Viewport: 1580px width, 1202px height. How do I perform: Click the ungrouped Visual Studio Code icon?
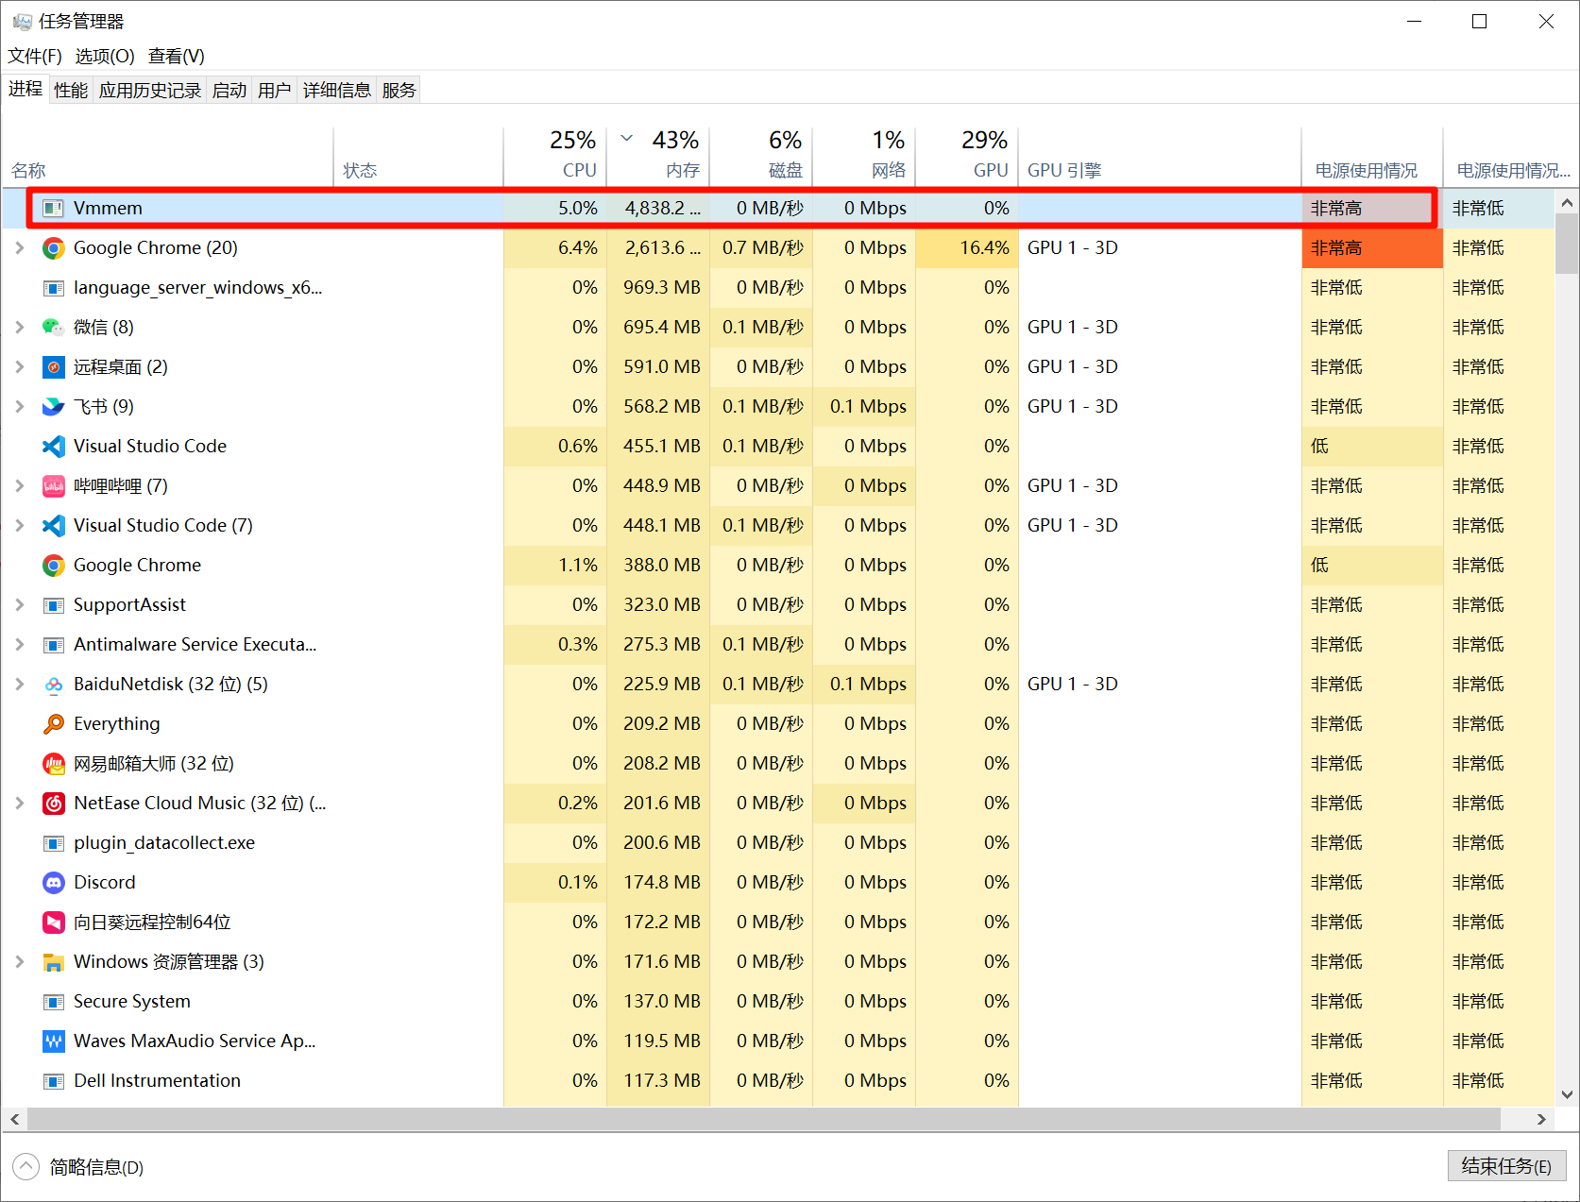click(x=54, y=447)
